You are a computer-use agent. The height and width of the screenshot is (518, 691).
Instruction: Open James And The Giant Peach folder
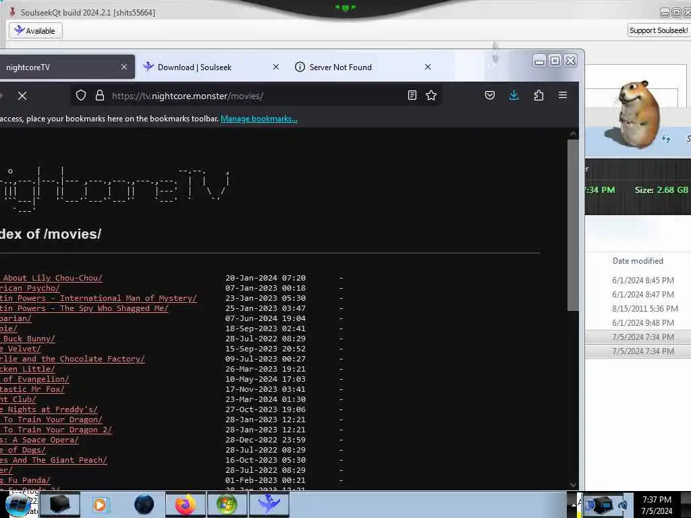[x=53, y=460]
